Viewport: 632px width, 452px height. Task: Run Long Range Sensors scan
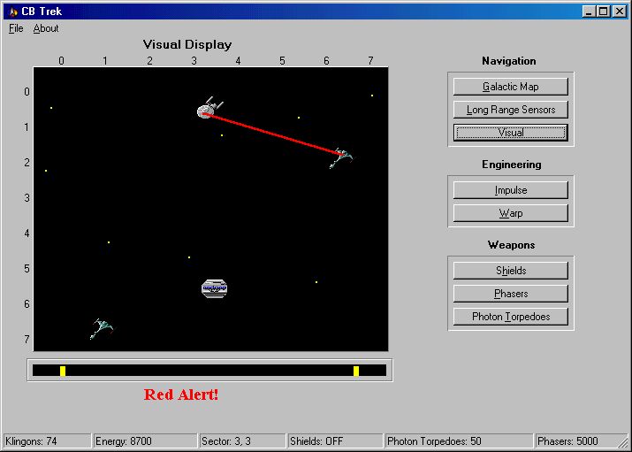point(510,110)
